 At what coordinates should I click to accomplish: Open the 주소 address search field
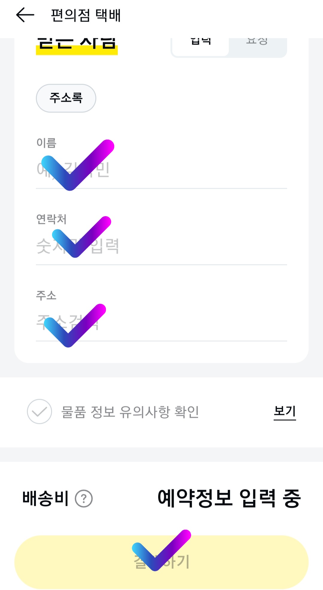(x=161, y=323)
